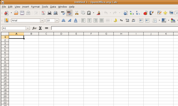Click the formula Input line
The image size is (178, 106).
pyautogui.click(x=115, y=28)
